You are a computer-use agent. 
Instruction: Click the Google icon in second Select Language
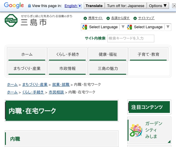(130, 27)
